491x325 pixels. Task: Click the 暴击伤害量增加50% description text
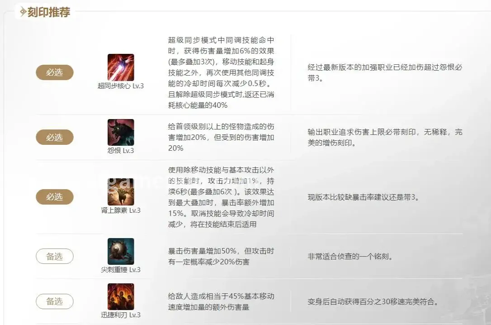[221, 256]
